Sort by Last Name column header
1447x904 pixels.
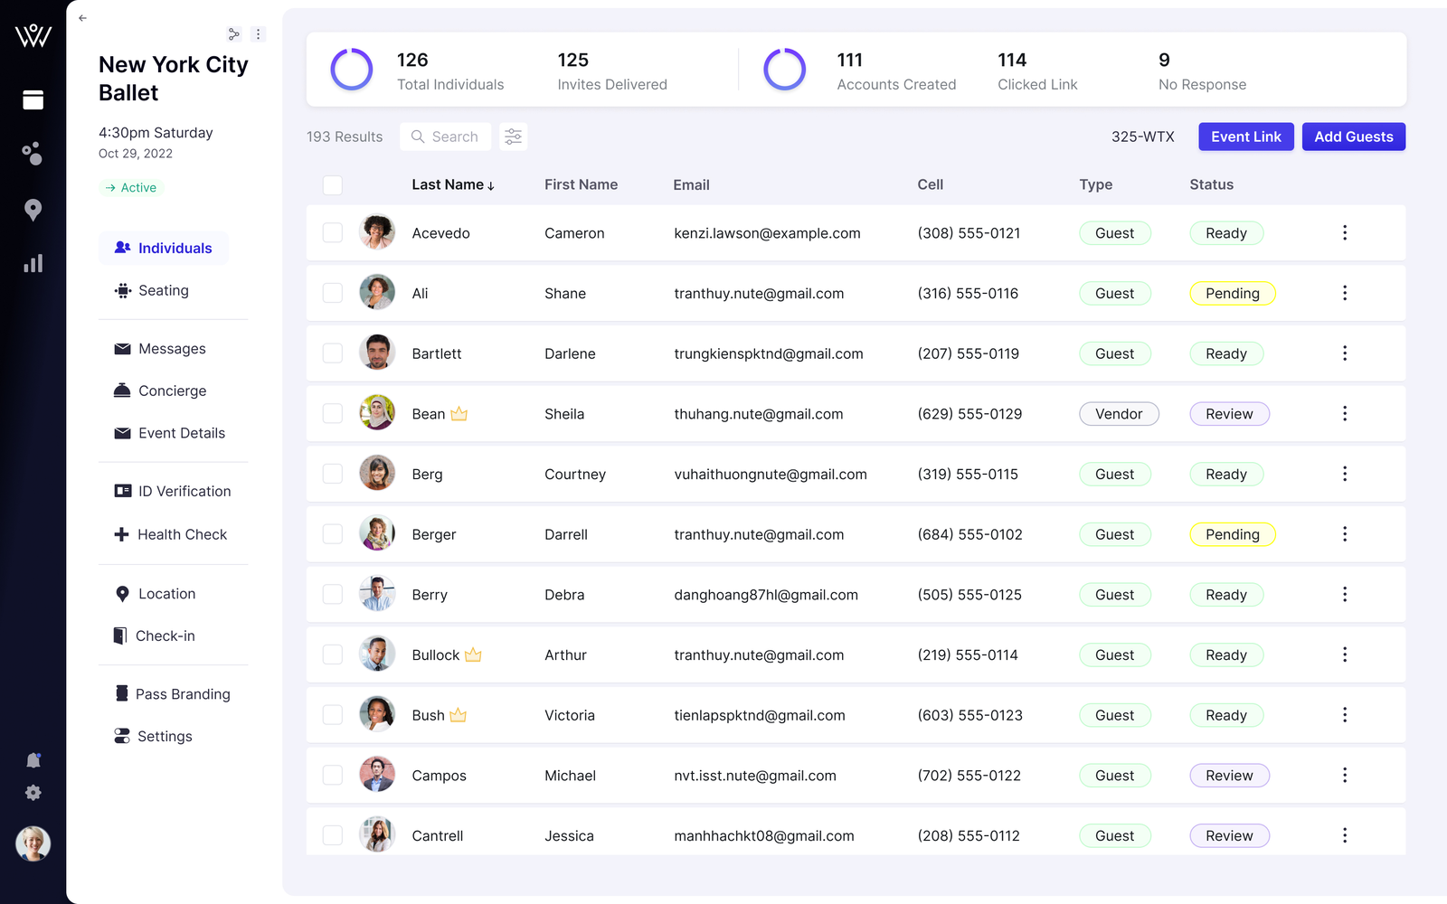coord(453,184)
